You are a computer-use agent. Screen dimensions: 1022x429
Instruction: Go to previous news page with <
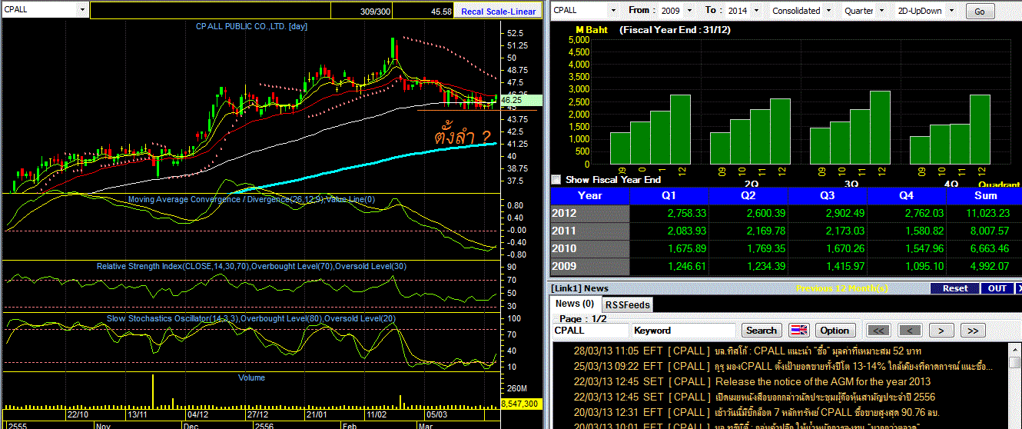pyautogui.click(x=910, y=330)
